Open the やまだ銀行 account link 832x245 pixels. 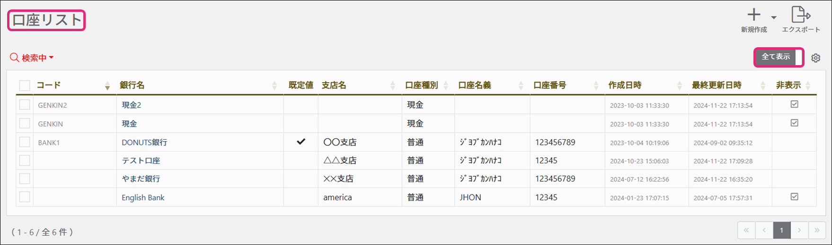[x=141, y=179]
